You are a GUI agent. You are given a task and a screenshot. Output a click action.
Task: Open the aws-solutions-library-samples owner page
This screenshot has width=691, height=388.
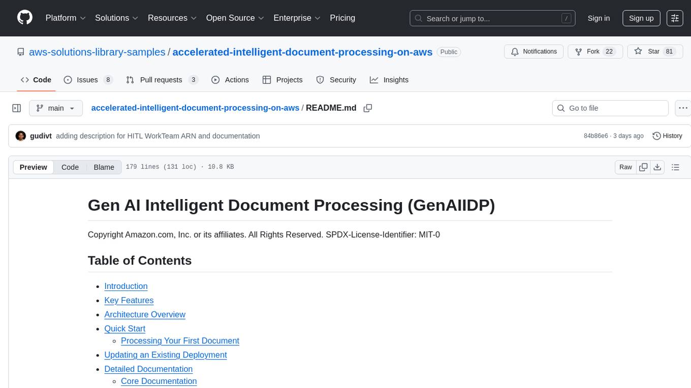(97, 52)
